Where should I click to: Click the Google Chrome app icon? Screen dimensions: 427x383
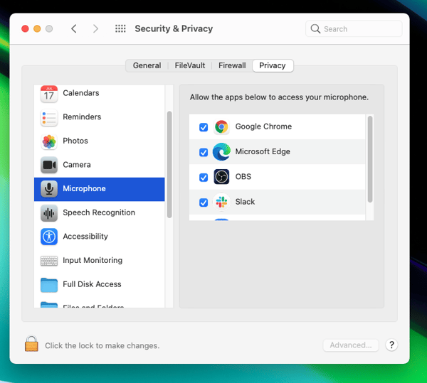click(221, 127)
